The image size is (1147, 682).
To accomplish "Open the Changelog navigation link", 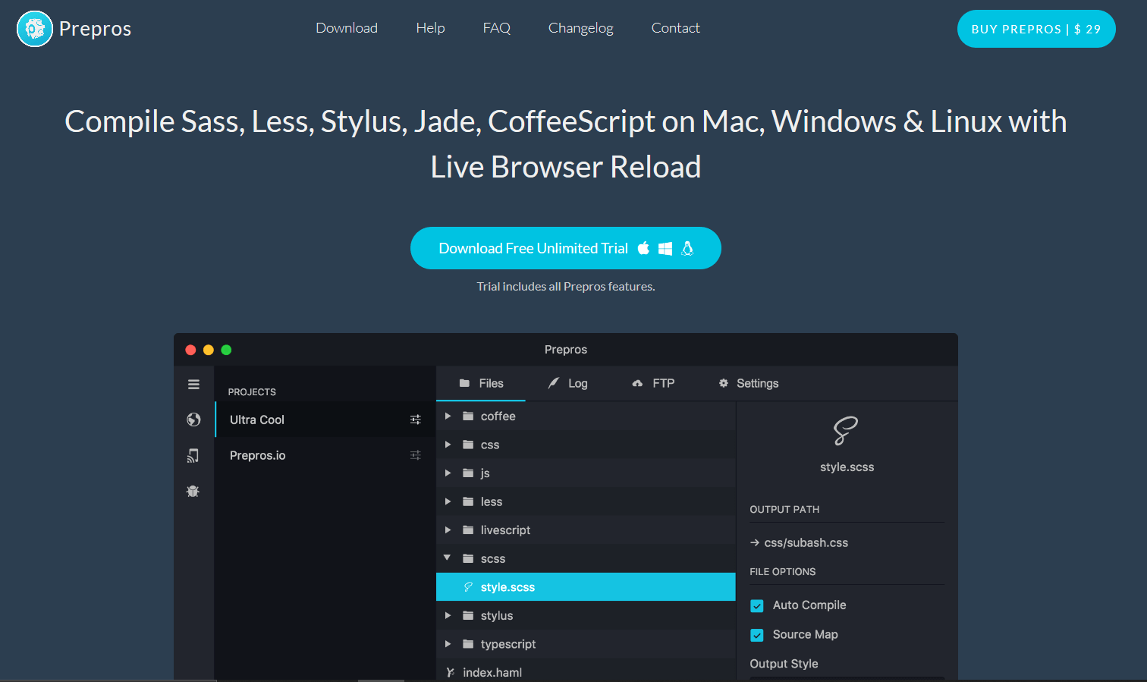I will (x=580, y=28).
